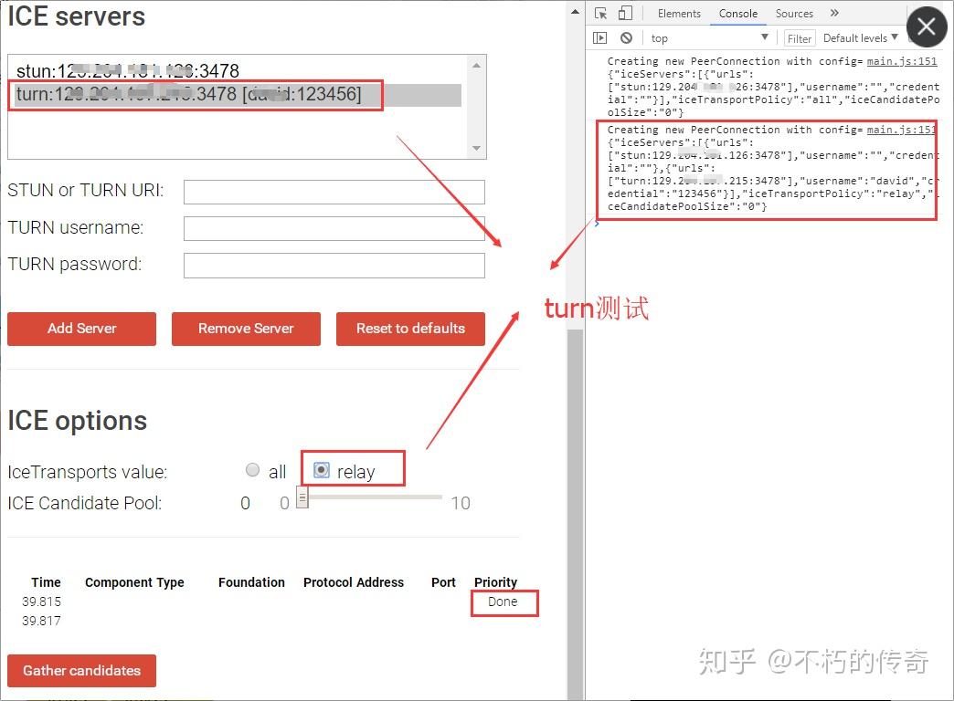Switch to the Sources tab
Viewport: 954px width, 701px height.
point(793,13)
